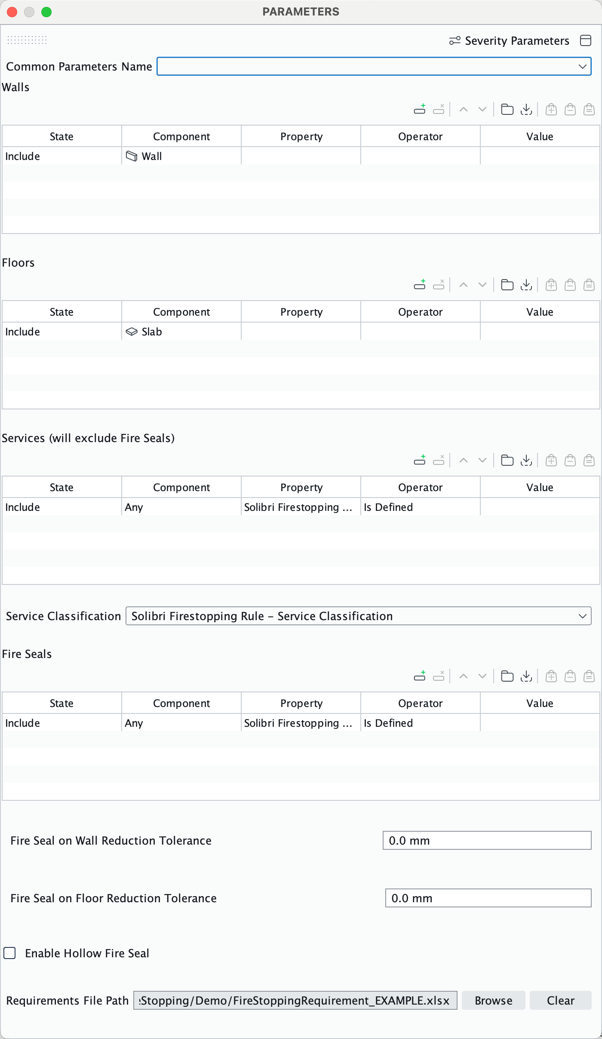Grab the dotted panel drag handle at top left

coord(27,40)
